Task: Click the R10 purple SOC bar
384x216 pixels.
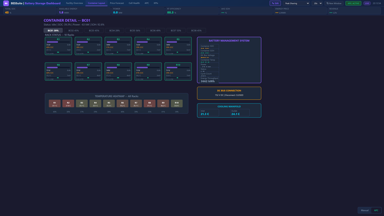Action: (x=172, y=67)
